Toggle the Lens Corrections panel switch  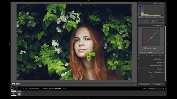click(x=139, y=65)
